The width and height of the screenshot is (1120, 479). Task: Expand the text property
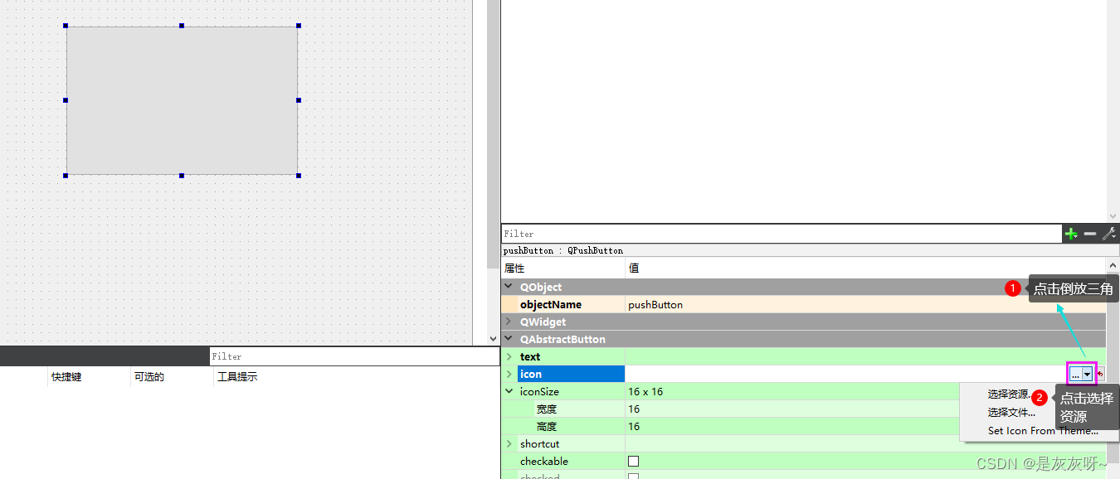pos(509,356)
